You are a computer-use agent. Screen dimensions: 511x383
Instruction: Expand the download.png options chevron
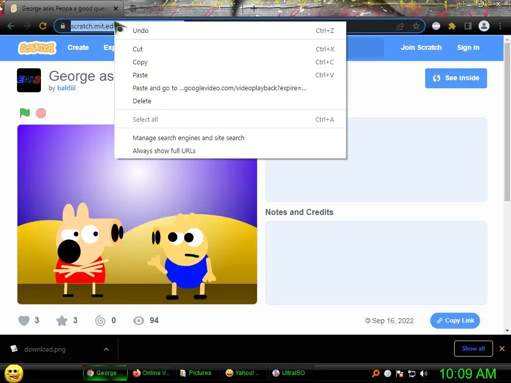[106, 349]
